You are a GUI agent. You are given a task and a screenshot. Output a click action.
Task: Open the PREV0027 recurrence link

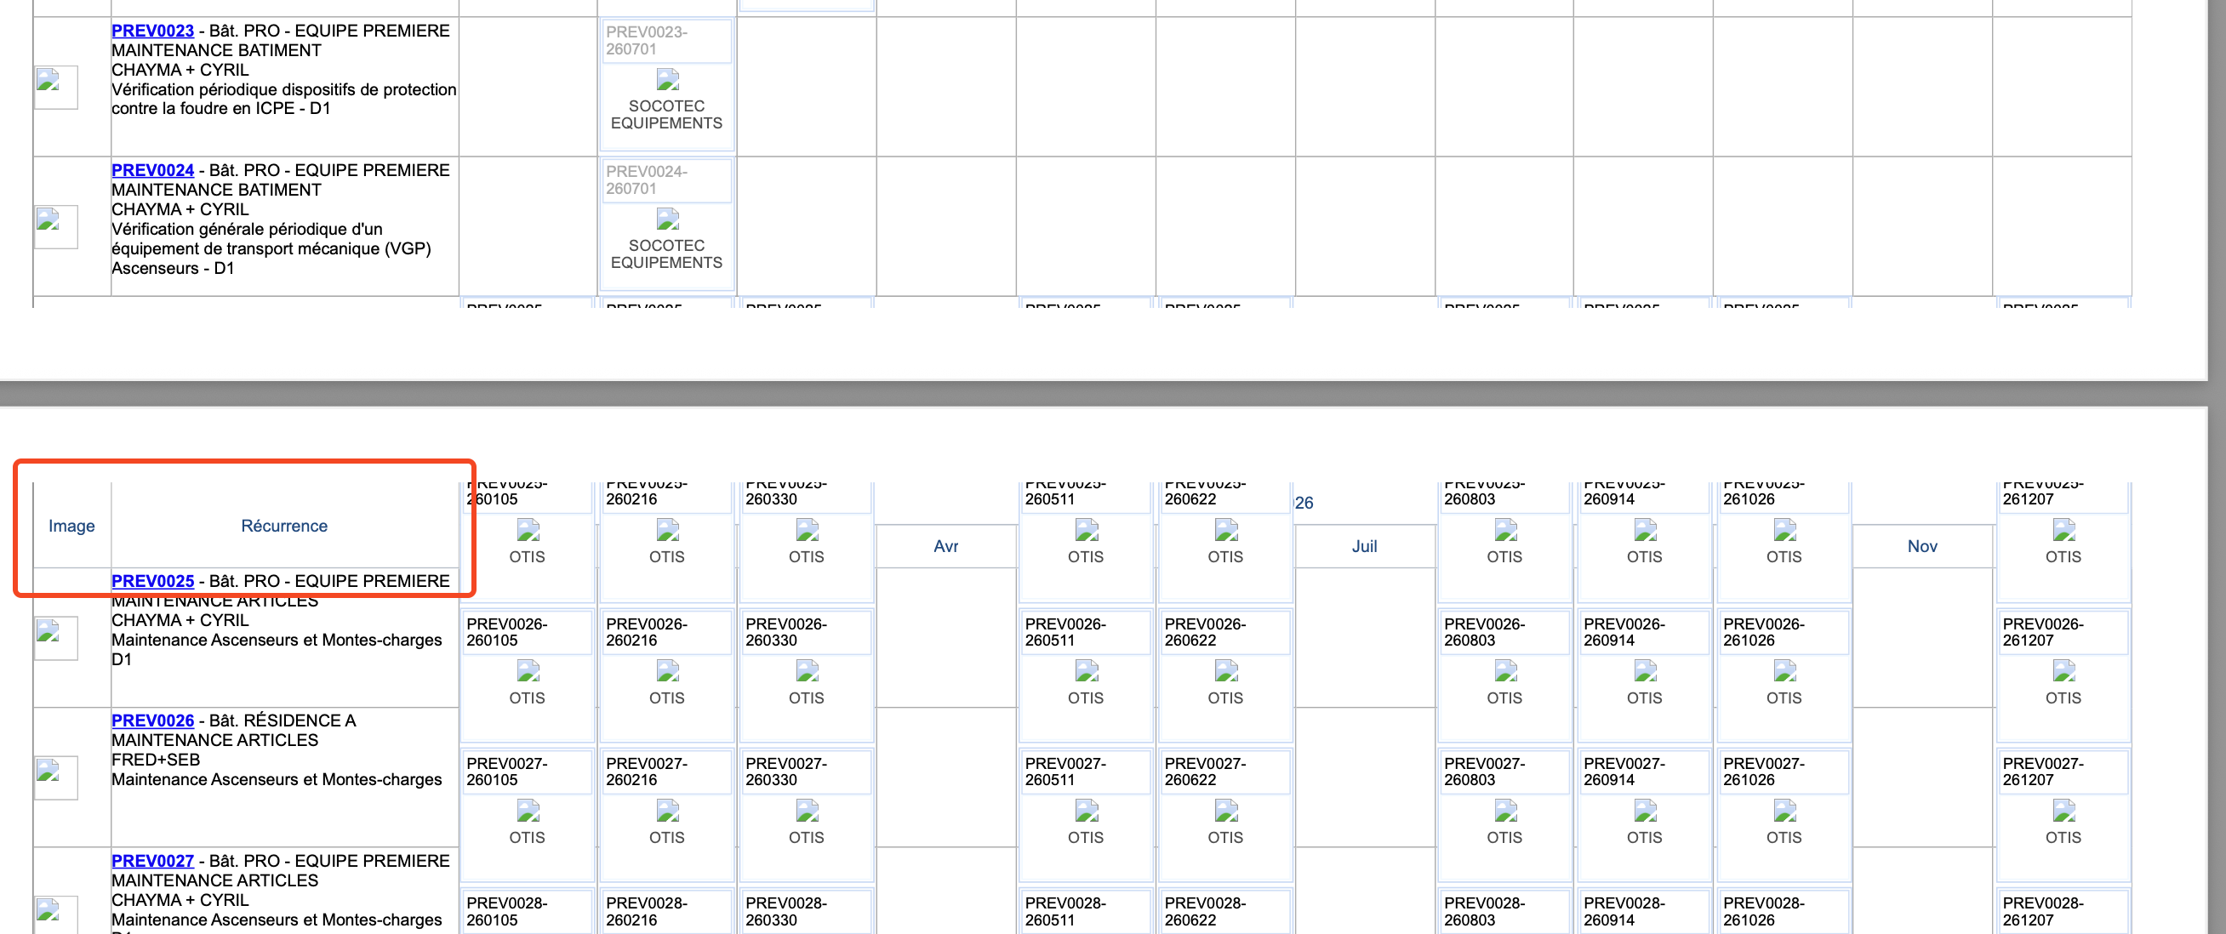[152, 861]
